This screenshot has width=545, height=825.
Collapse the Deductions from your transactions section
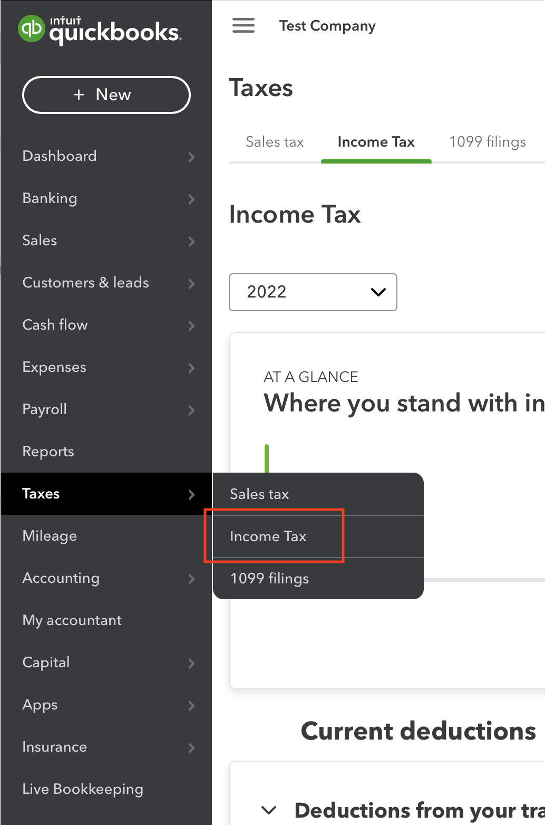(269, 810)
